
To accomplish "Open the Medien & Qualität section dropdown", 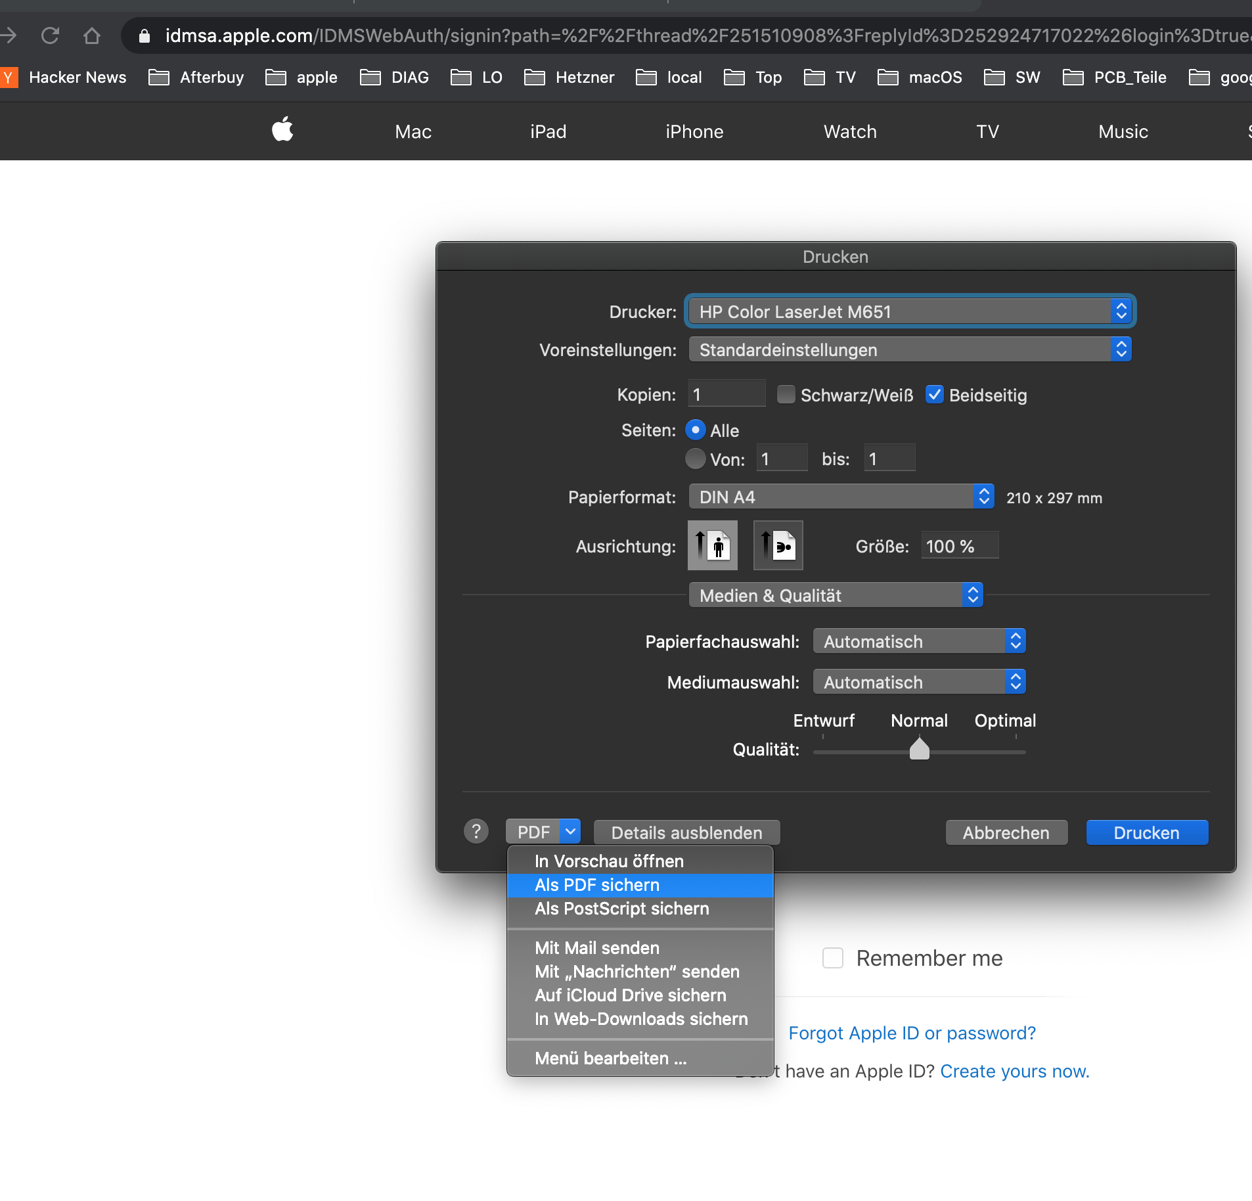I will click(x=836, y=595).
